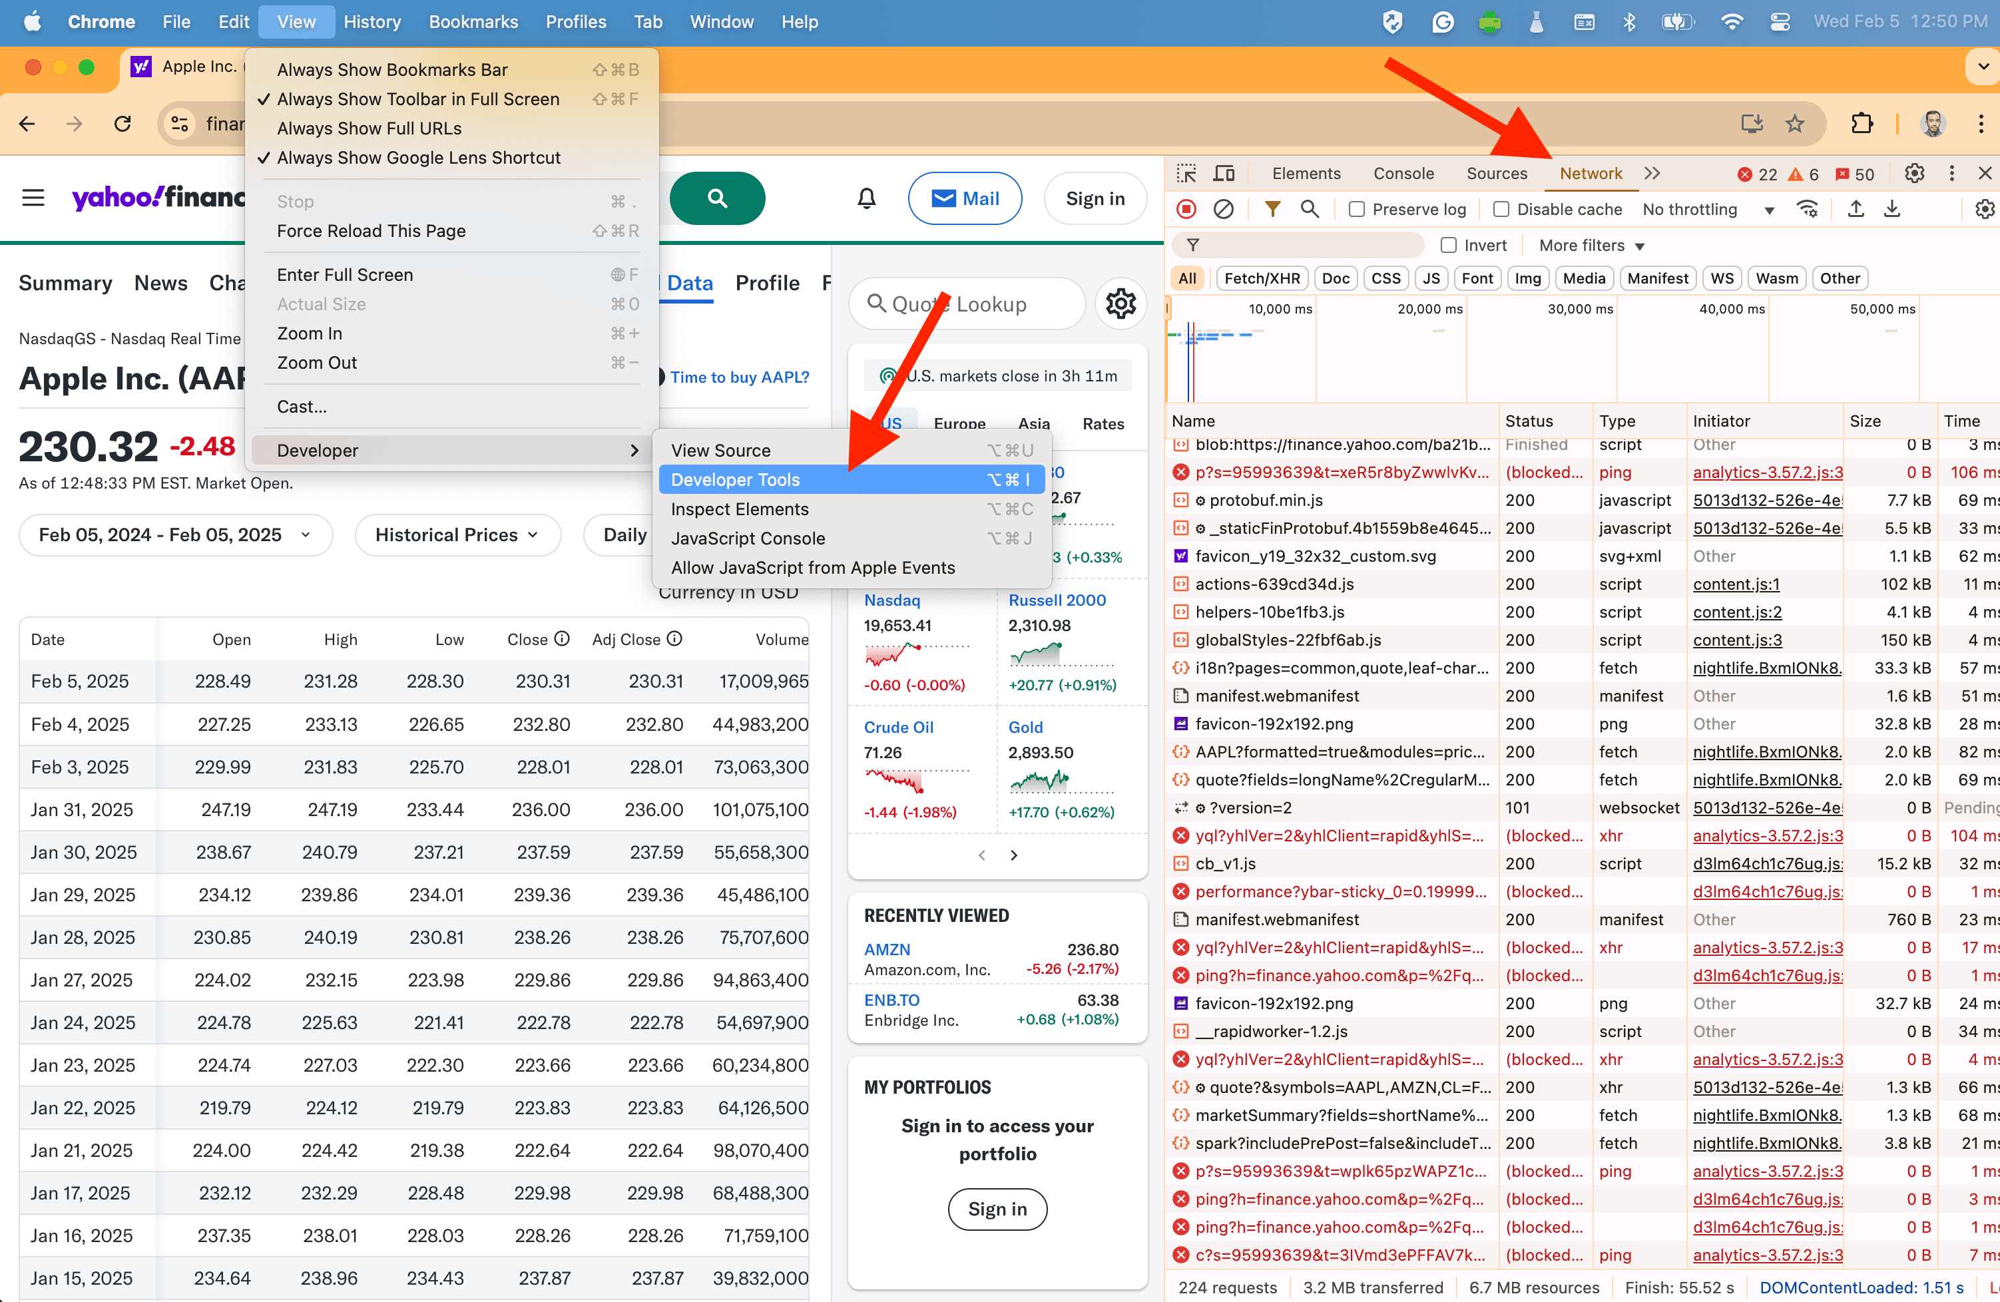This screenshot has height=1302, width=2000.
Task: Open the Historical Prices dropdown
Action: tap(457, 535)
